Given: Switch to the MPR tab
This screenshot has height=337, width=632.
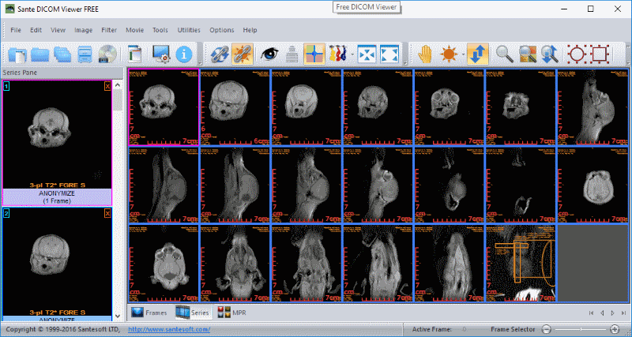Looking at the screenshot, I should pyautogui.click(x=232, y=313).
